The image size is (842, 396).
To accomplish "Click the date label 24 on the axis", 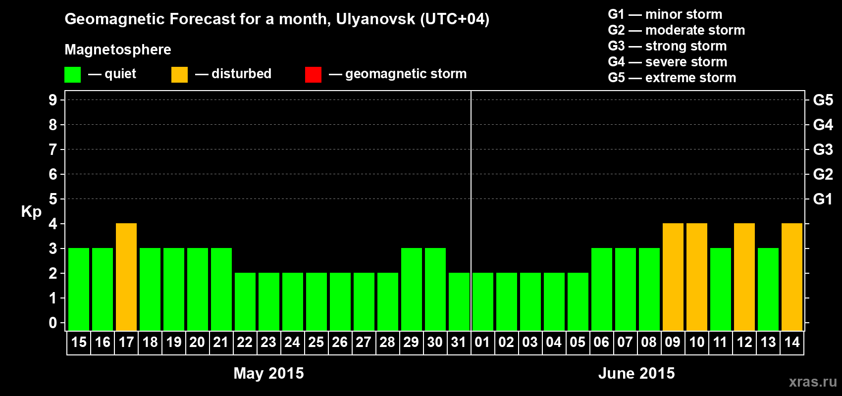I will [293, 343].
